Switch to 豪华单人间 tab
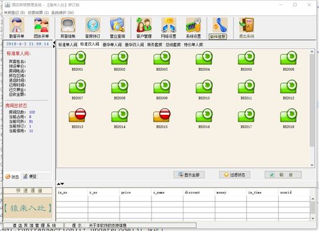 [x=112, y=45]
